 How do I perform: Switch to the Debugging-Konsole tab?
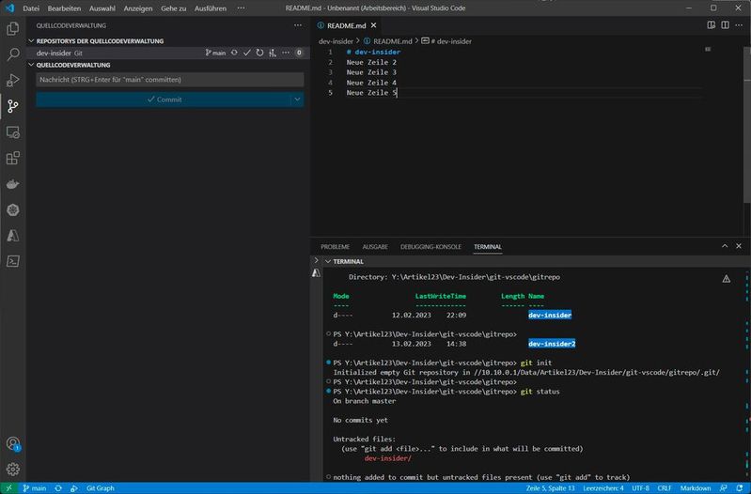(x=430, y=246)
